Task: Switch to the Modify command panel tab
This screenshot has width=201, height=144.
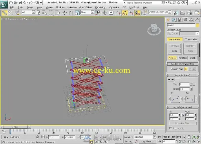Action: (174, 20)
